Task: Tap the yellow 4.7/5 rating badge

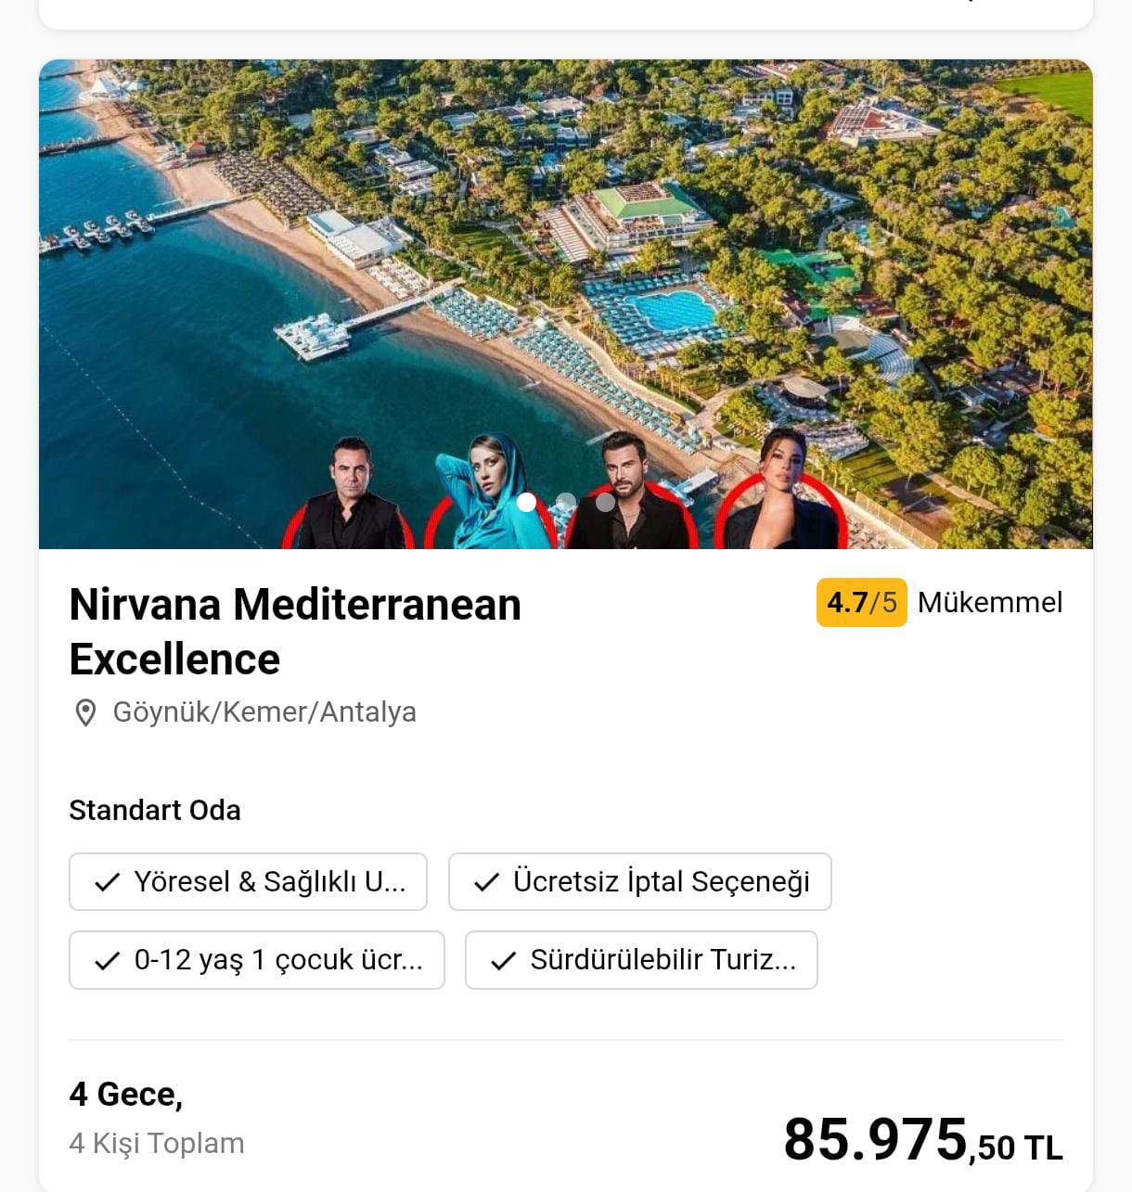Action: 861,603
